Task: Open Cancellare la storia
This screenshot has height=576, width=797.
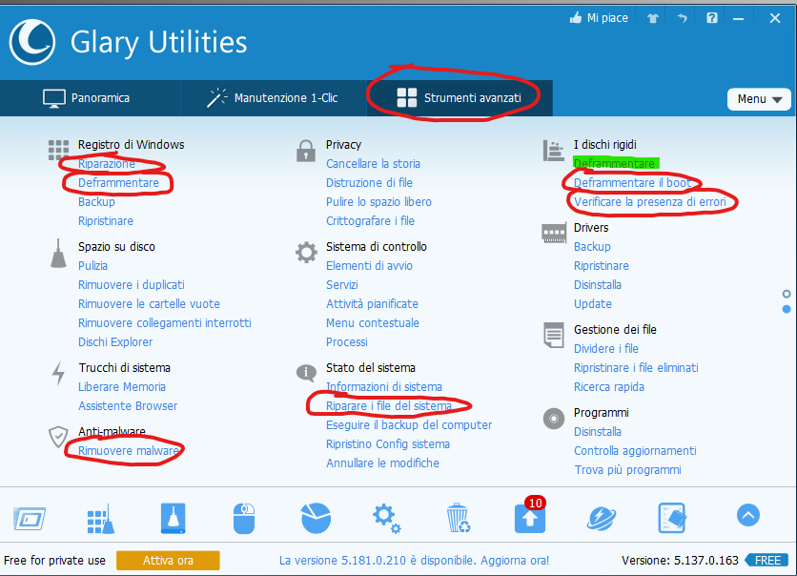Action: [373, 164]
